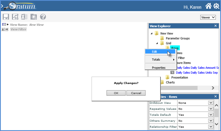Screen dimensions: 221x131
Task: Click the Drilldown View property label
Action: (160, 103)
